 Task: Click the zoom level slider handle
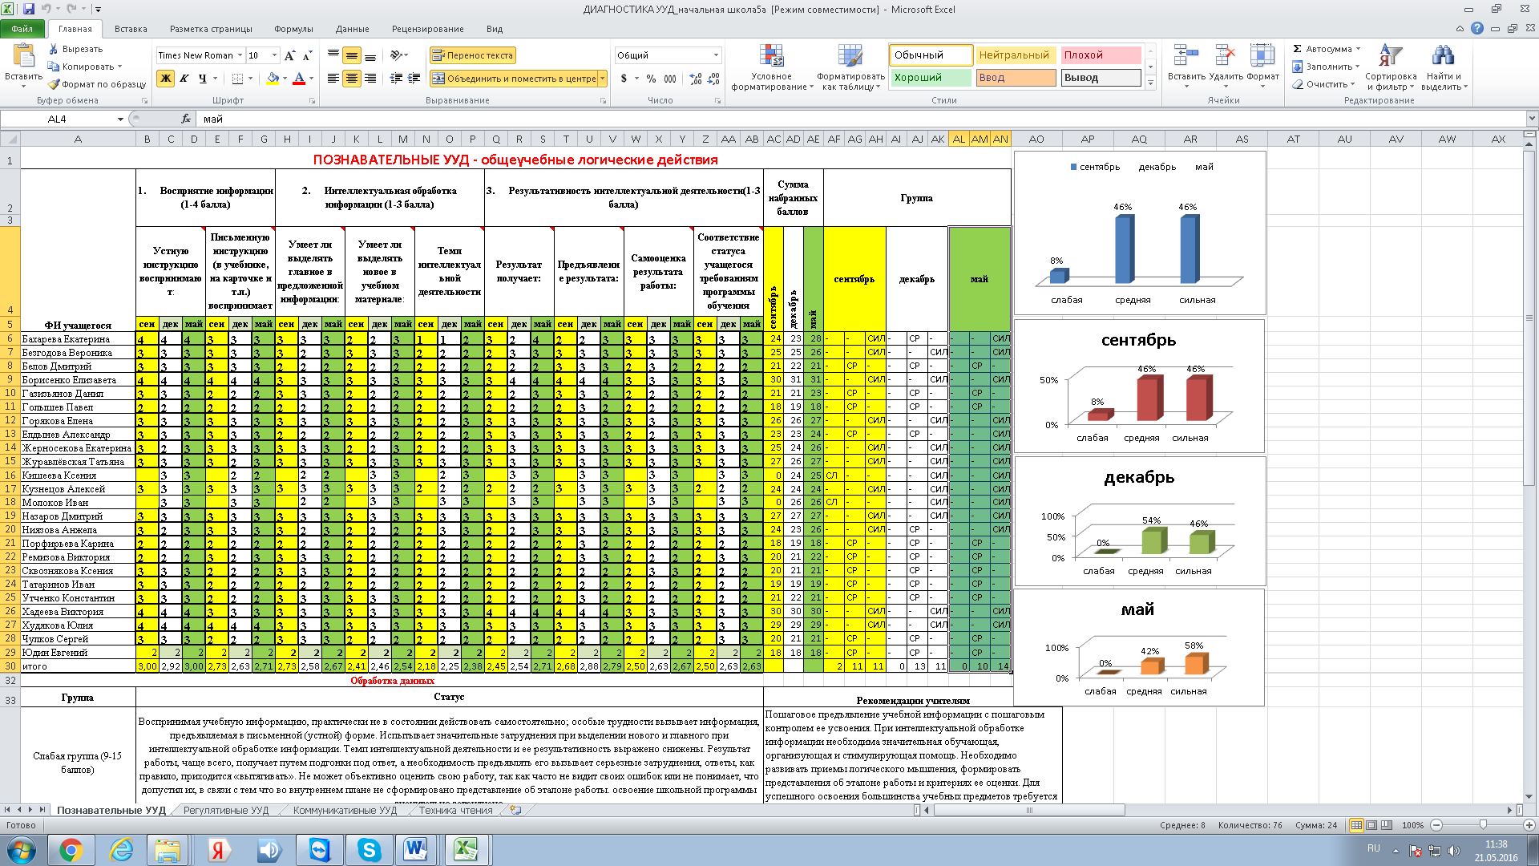click(x=1483, y=825)
